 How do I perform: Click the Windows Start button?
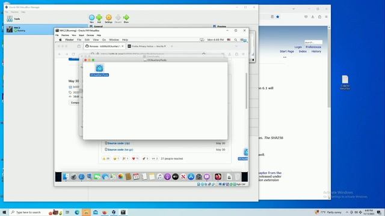[x=4, y=212]
